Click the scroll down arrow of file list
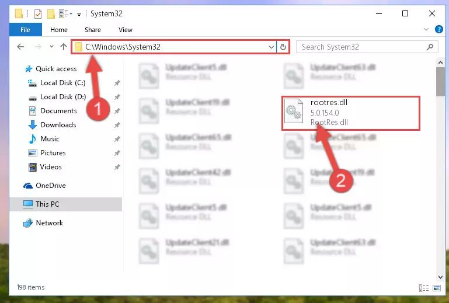The image size is (449, 303). click(440, 277)
